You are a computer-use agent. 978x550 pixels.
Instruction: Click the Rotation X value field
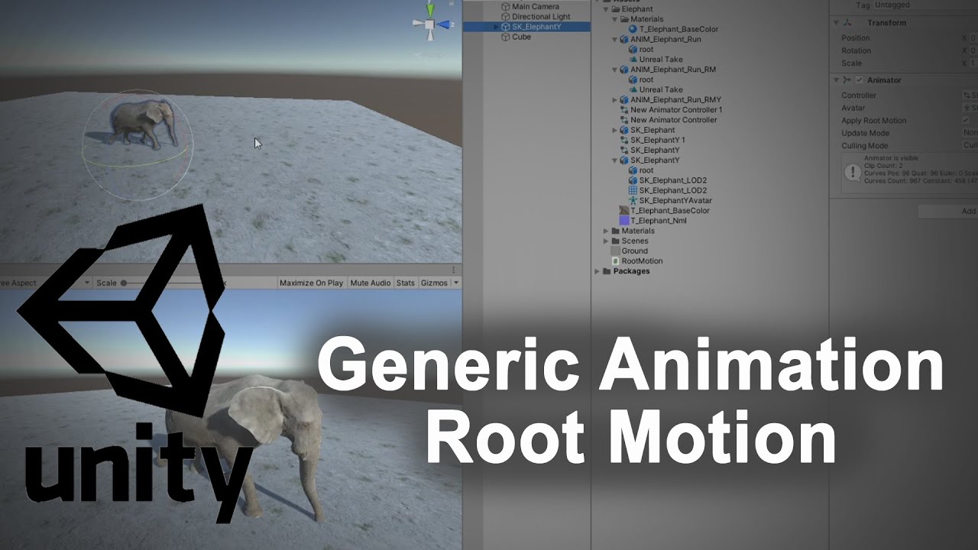click(973, 50)
